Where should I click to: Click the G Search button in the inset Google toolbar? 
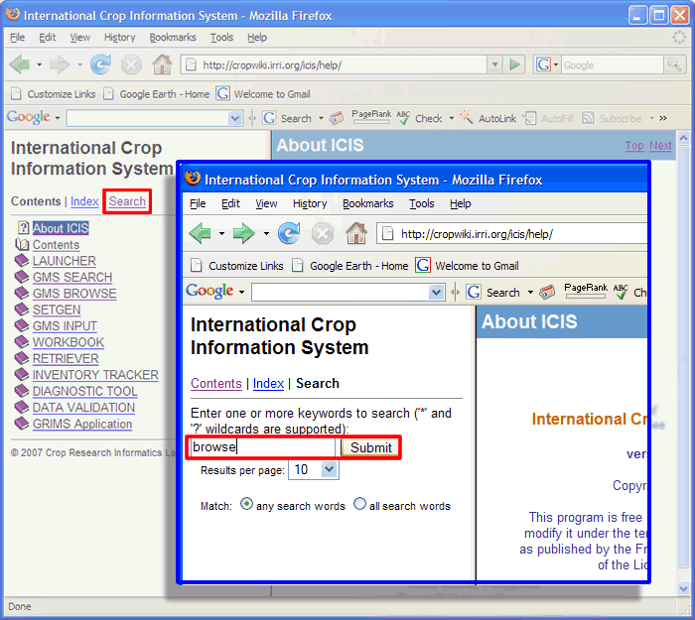click(492, 293)
